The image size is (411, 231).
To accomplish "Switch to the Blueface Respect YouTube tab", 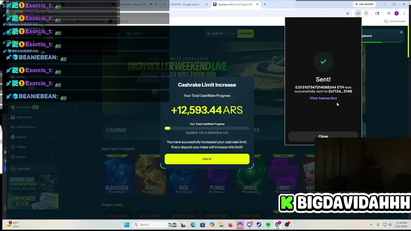I will click(x=132, y=4).
